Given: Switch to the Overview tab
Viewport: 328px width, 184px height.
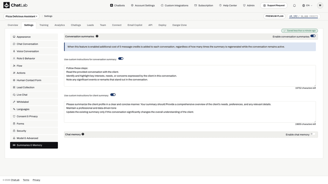Looking at the screenshot, I should coord(13,25).
